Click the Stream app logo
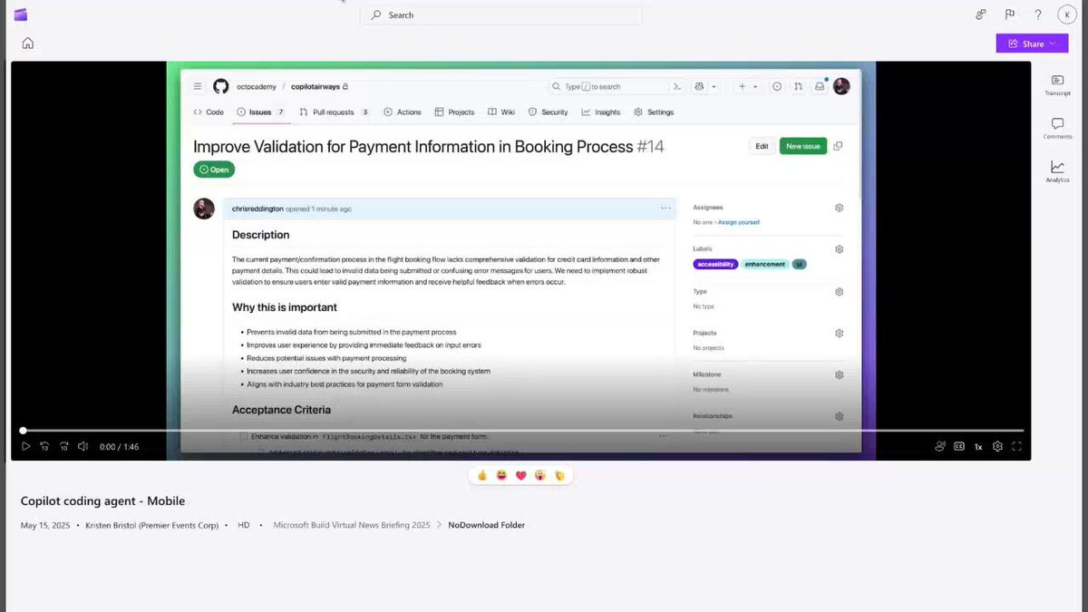1088x612 pixels. tap(21, 15)
